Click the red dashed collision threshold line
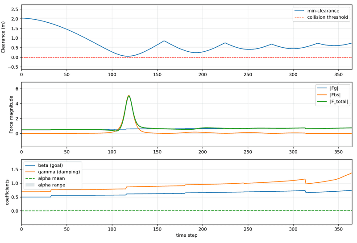The image size is (357, 243). click(187, 58)
